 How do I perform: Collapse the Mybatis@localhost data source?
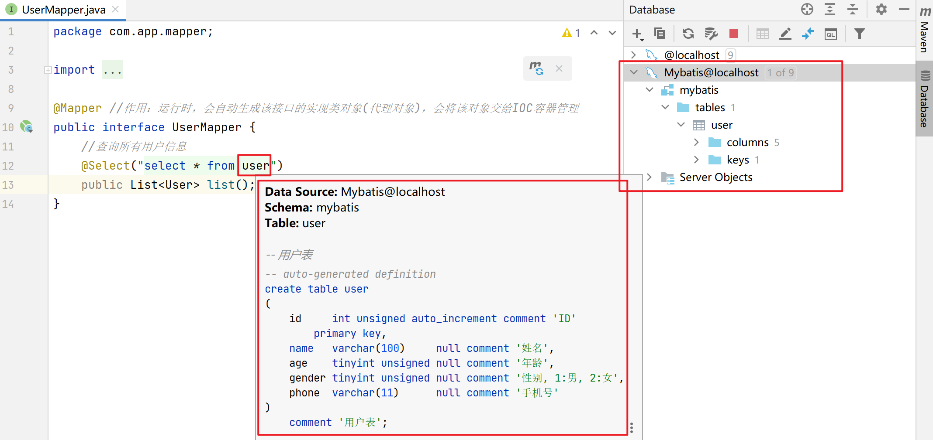click(634, 72)
